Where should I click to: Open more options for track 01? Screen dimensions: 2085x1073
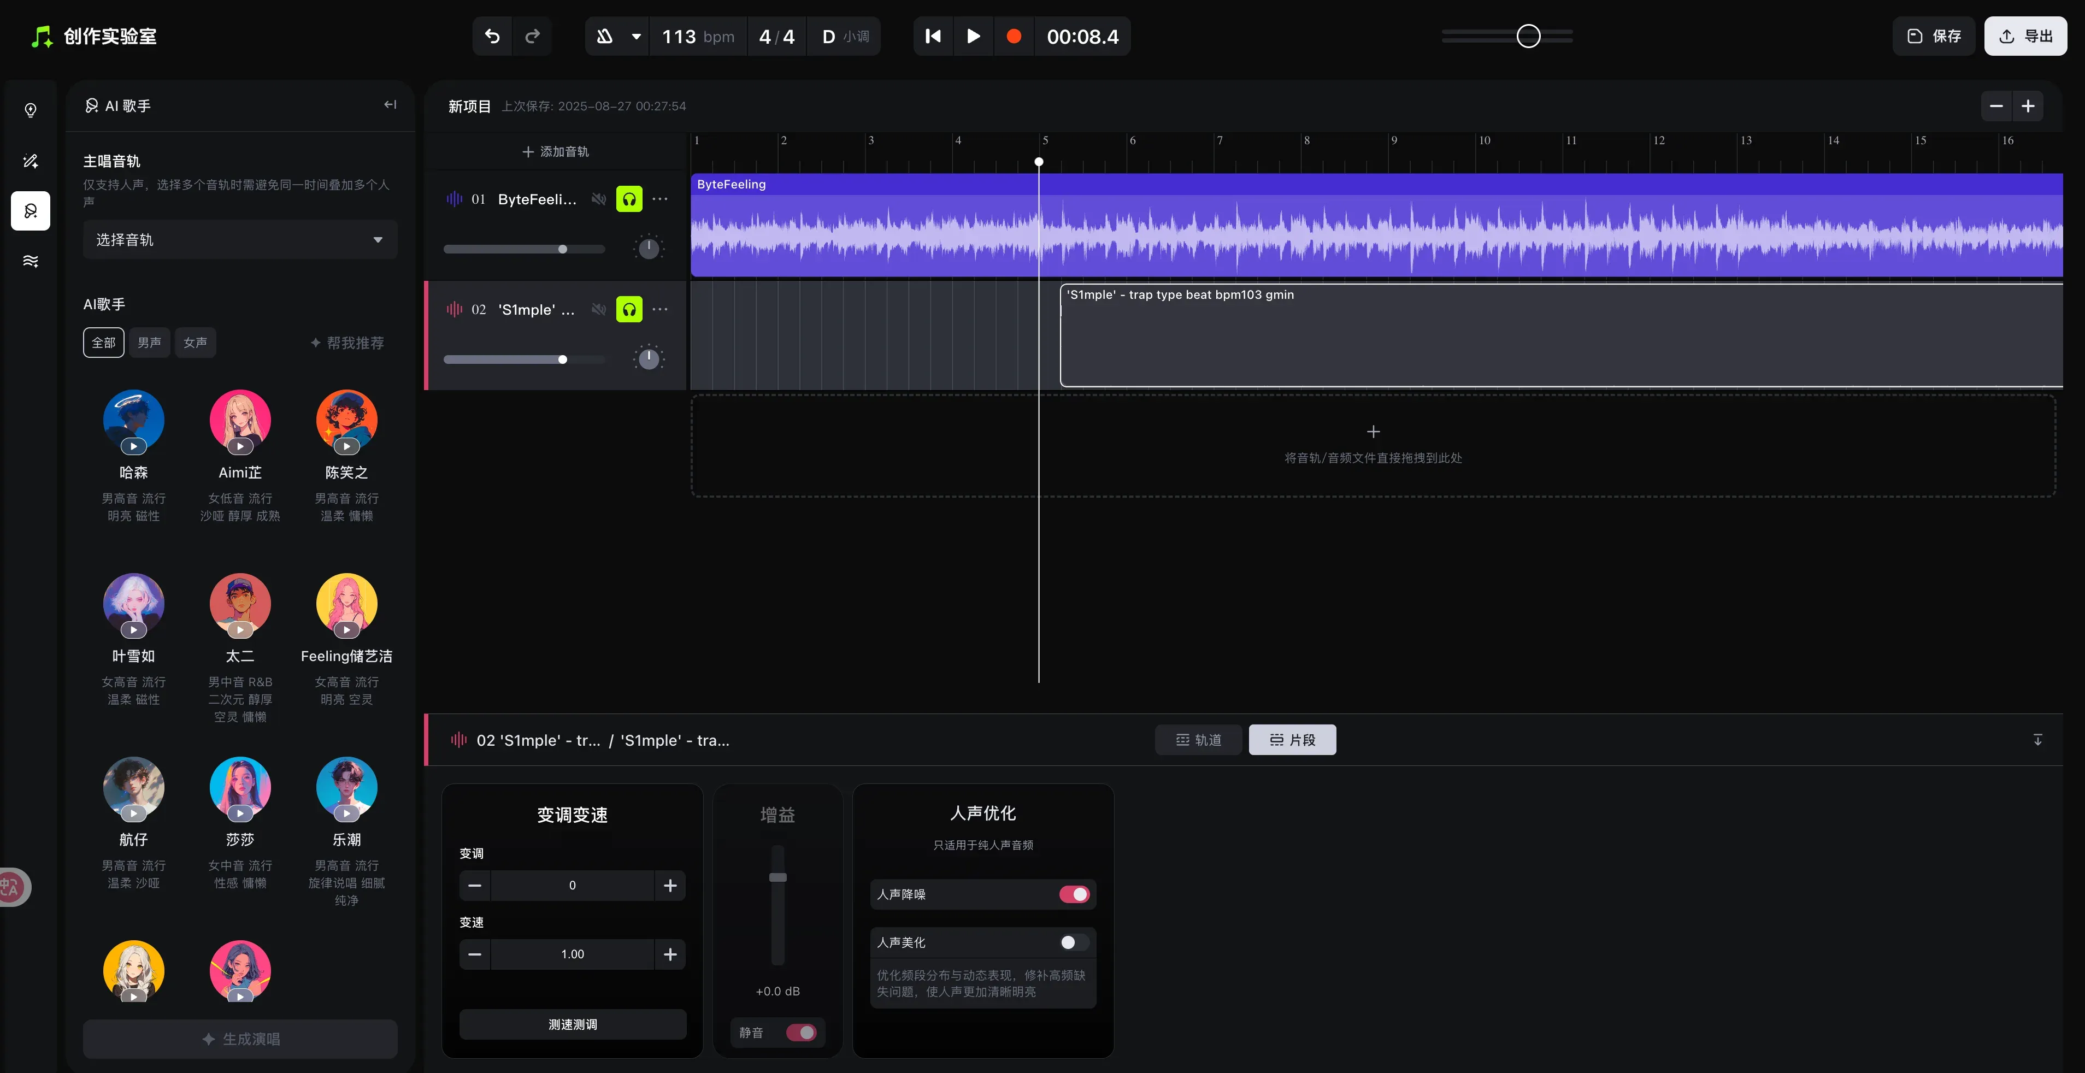click(x=661, y=199)
